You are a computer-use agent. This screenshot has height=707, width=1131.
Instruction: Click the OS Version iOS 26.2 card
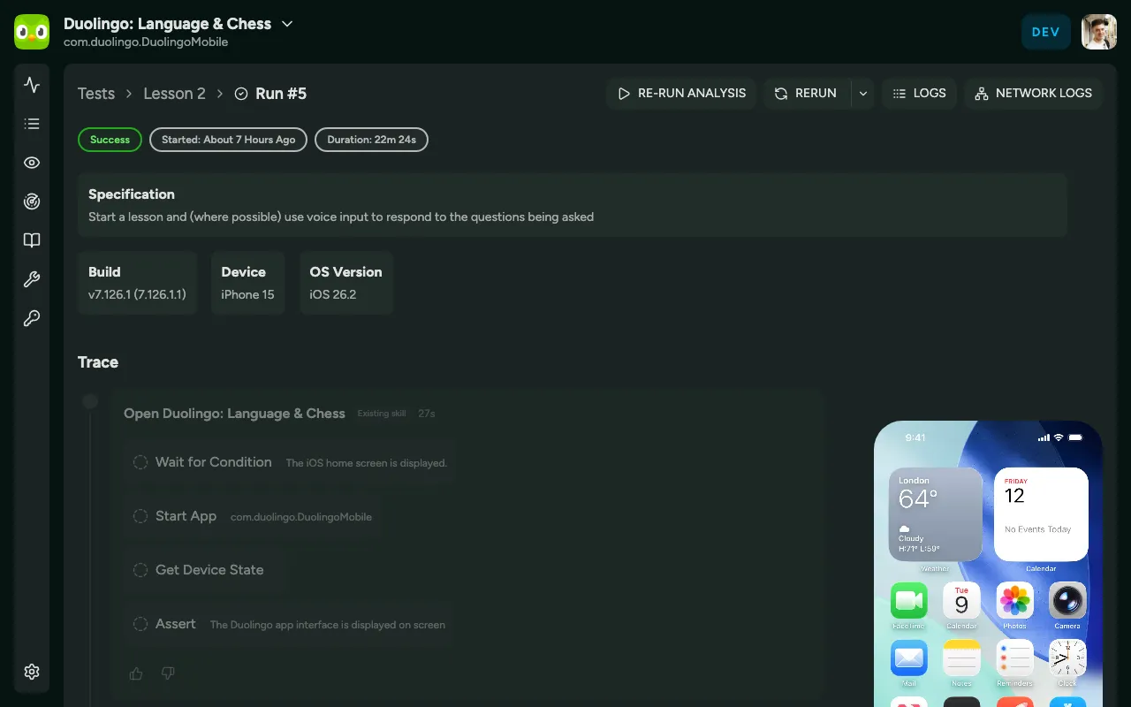click(x=345, y=283)
